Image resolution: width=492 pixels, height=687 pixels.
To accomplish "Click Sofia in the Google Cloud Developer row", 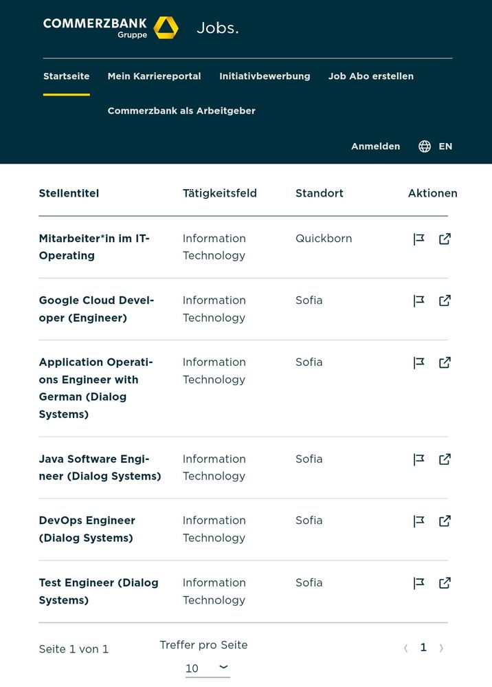I will 309,300.
